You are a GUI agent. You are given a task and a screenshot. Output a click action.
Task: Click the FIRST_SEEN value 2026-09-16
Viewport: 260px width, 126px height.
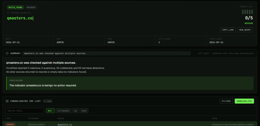(216, 43)
